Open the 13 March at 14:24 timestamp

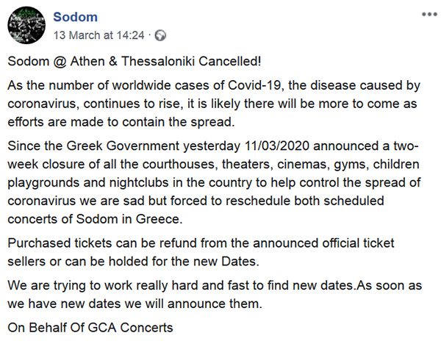click(x=98, y=35)
